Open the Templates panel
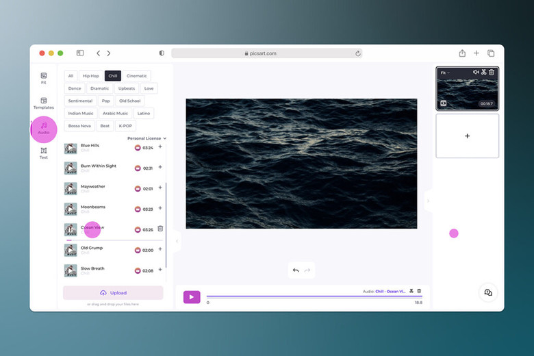Screen dimensions: 534x356 43,103
